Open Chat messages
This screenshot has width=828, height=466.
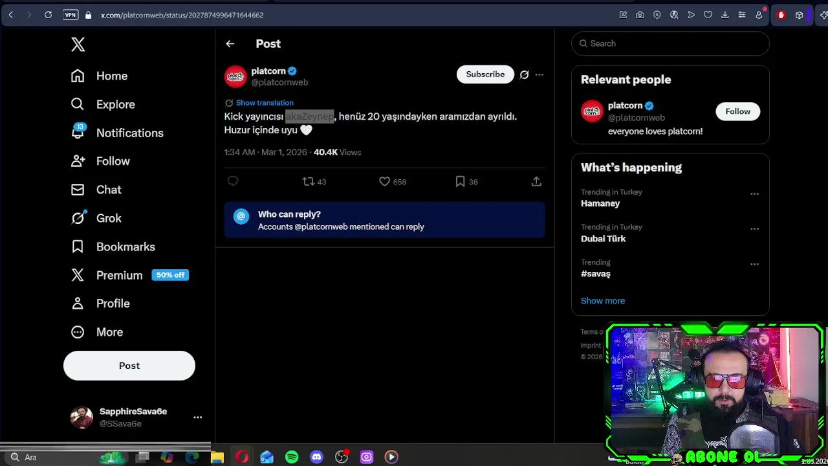(x=96, y=190)
